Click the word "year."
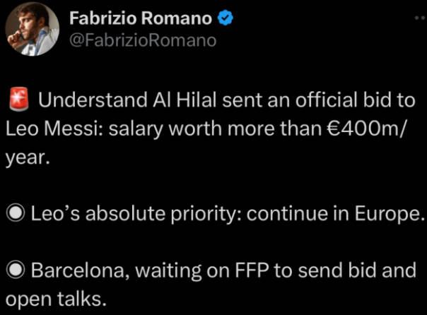This screenshot has height=315, width=427. pos(27,158)
